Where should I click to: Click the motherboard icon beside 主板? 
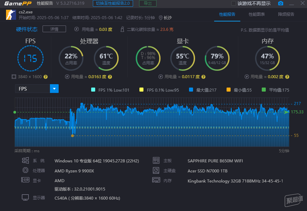point(156,160)
